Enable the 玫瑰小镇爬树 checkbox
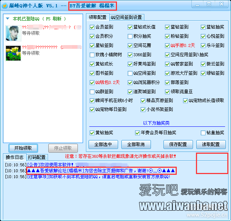Image resolution: width=231 pixels, height=221 pixels. pos(92,55)
